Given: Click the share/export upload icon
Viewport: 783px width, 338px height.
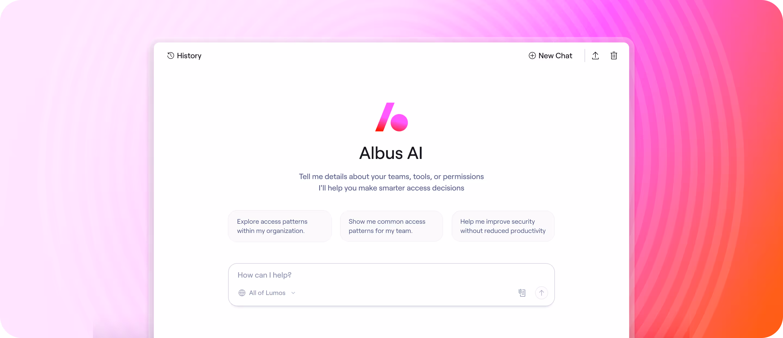Looking at the screenshot, I should pyautogui.click(x=595, y=56).
